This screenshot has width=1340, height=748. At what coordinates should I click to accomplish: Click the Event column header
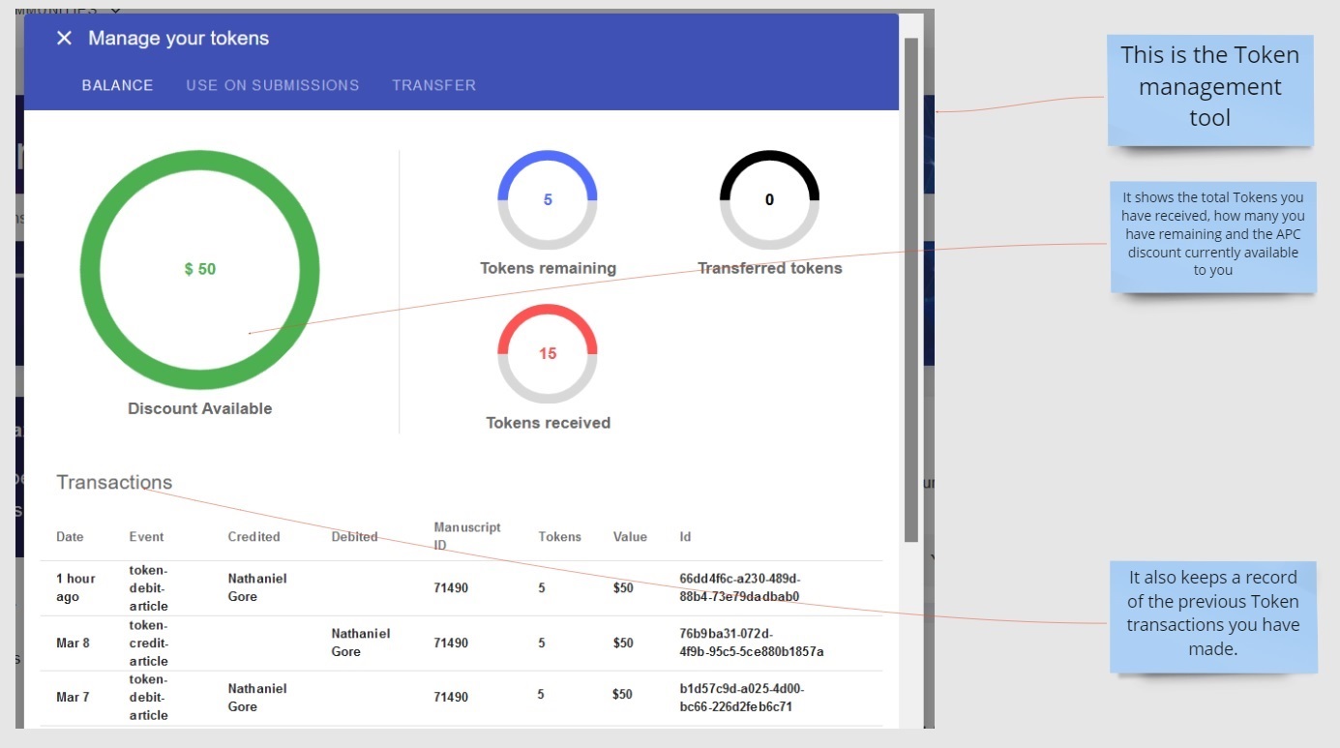tap(146, 537)
